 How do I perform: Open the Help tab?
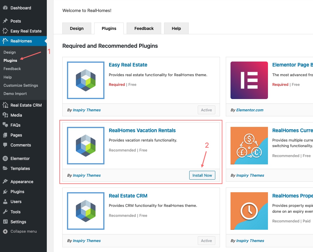[176, 28]
